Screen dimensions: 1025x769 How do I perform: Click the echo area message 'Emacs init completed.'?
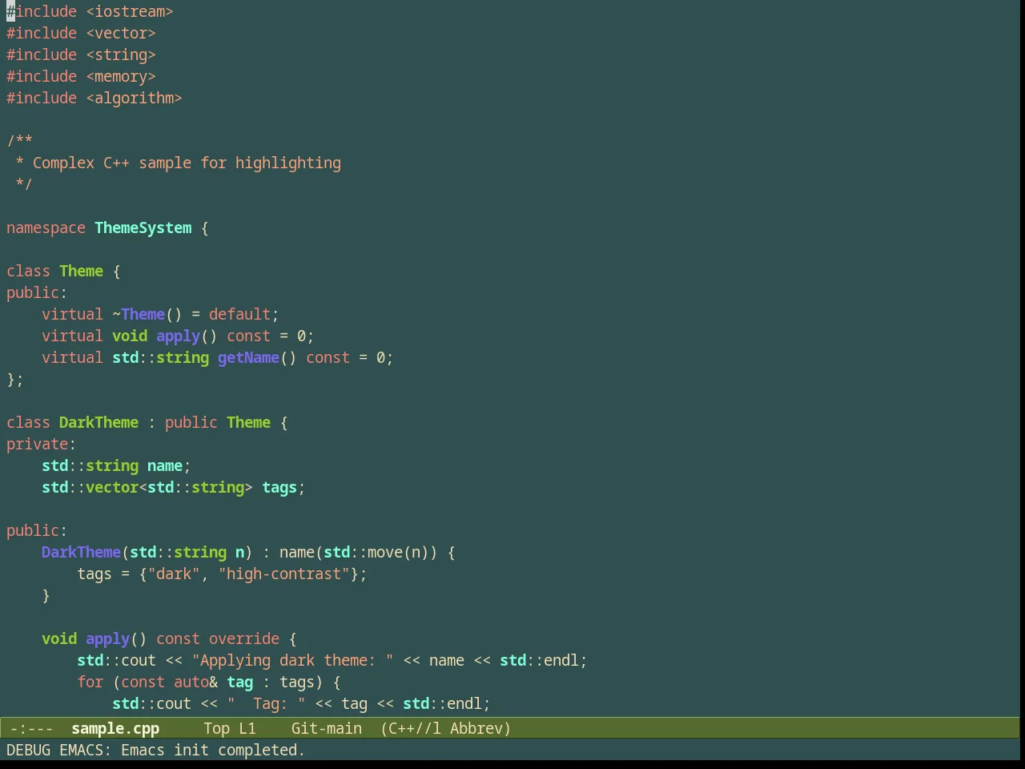pyautogui.click(x=213, y=750)
